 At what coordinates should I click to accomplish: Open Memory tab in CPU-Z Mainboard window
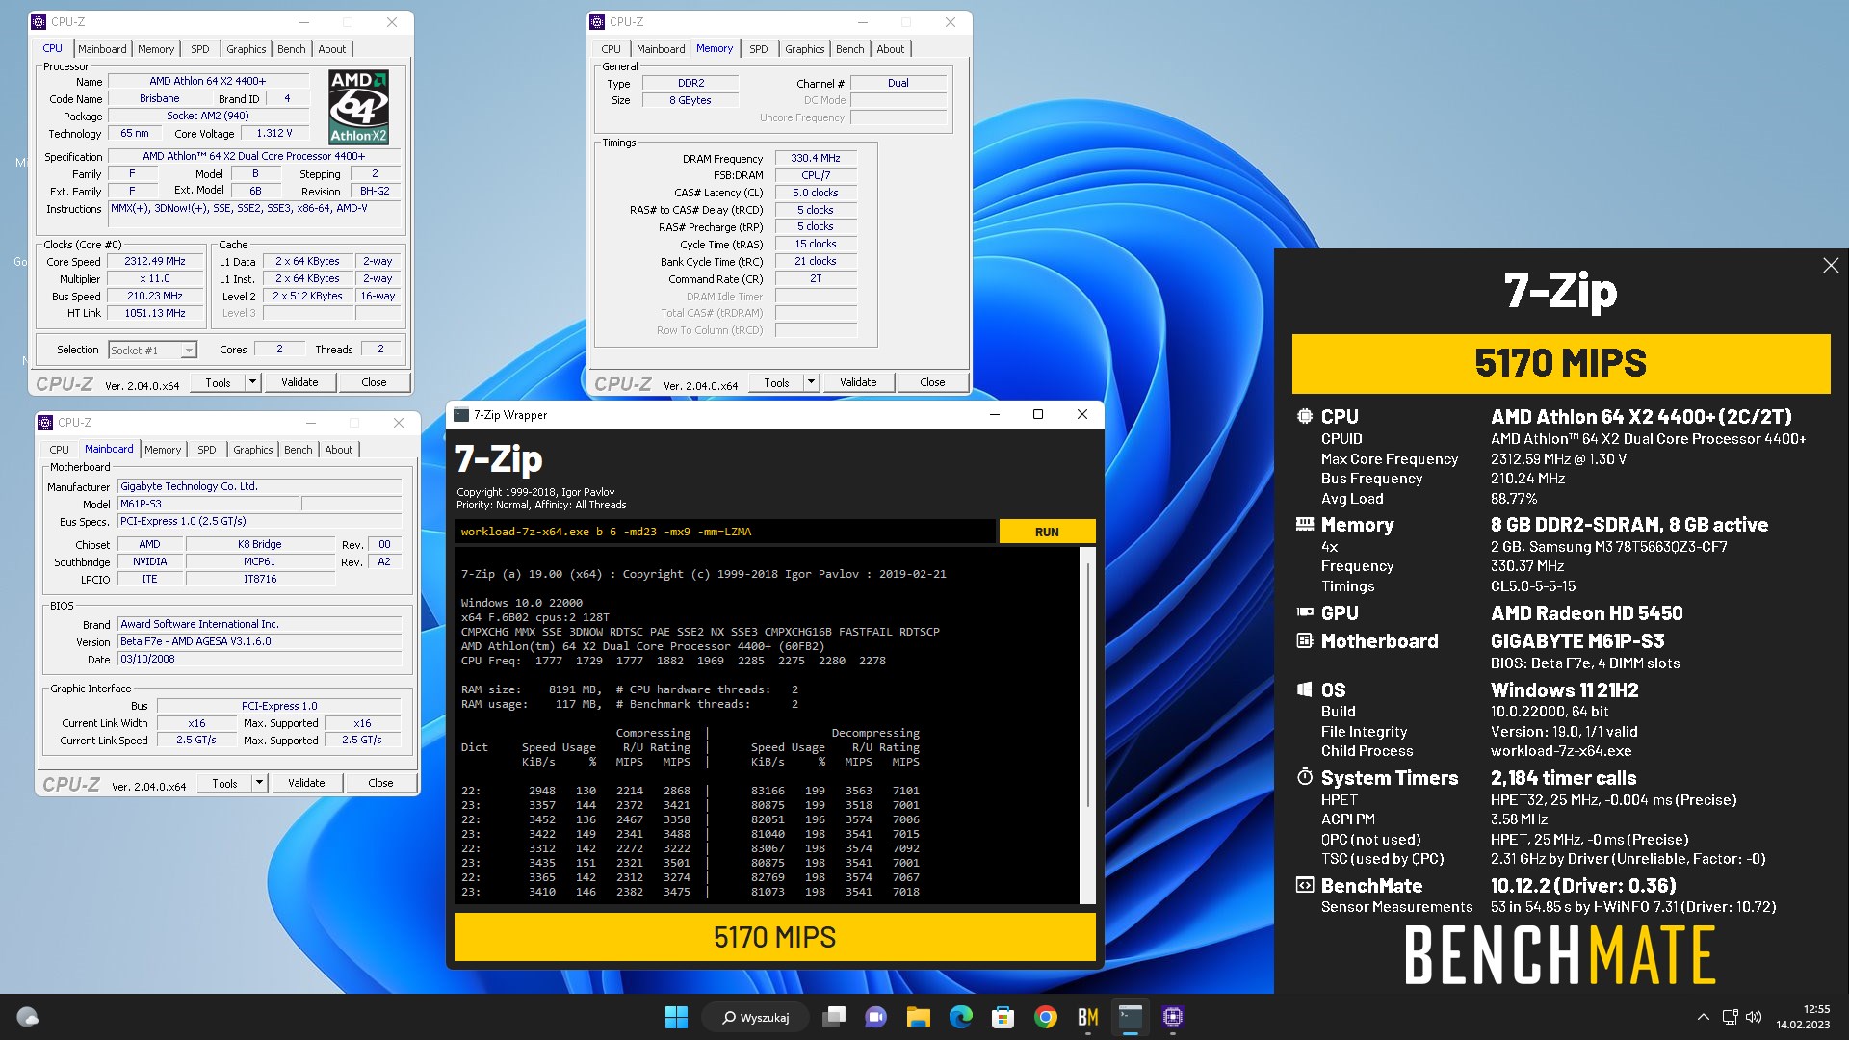click(x=163, y=450)
